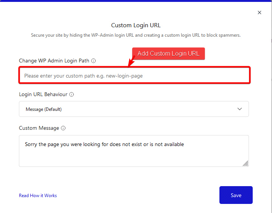The width and height of the screenshot is (272, 213).
Task: Close the Custom Login URL dialog
Action: [x=260, y=12]
